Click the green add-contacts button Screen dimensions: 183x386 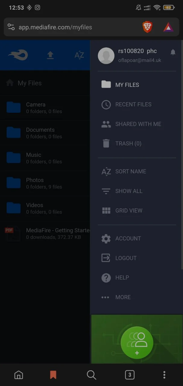tap(137, 343)
